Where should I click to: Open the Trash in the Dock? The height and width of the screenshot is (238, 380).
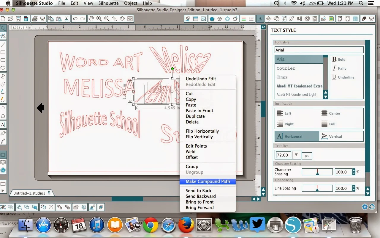click(355, 225)
